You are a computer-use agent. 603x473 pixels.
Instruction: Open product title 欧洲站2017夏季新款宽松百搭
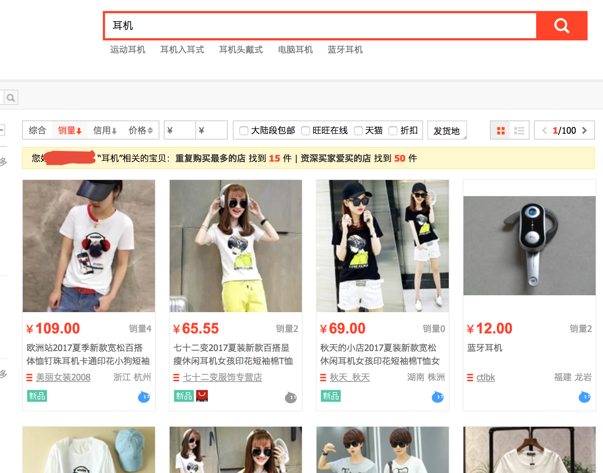click(x=88, y=354)
